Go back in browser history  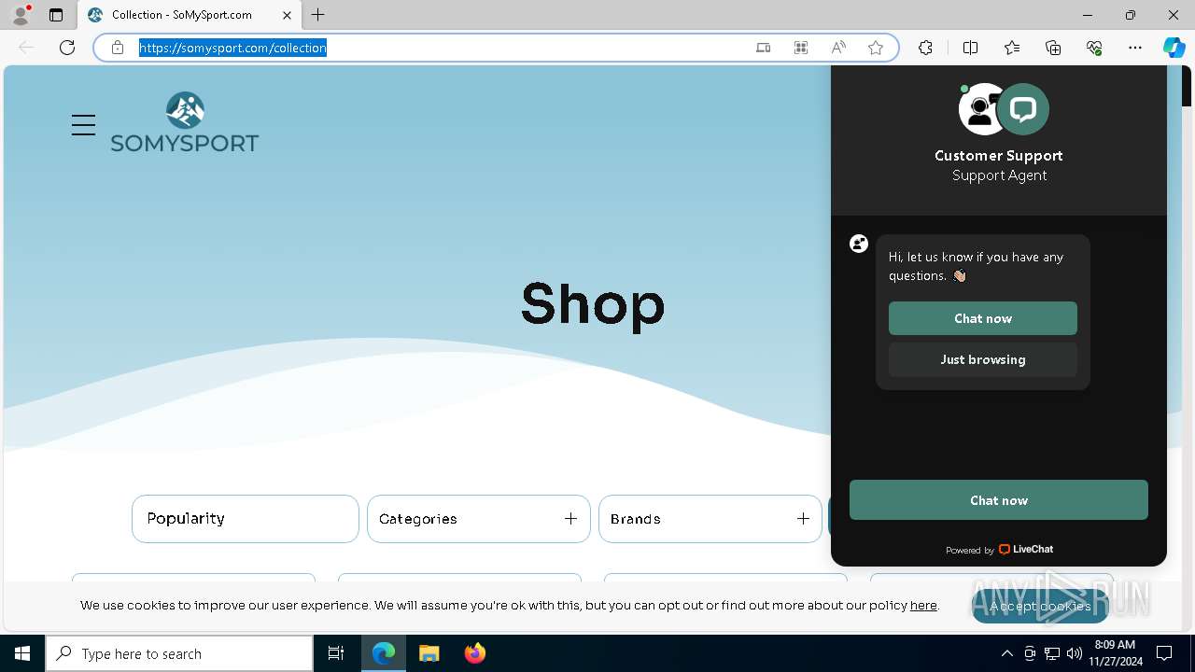point(26,48)
